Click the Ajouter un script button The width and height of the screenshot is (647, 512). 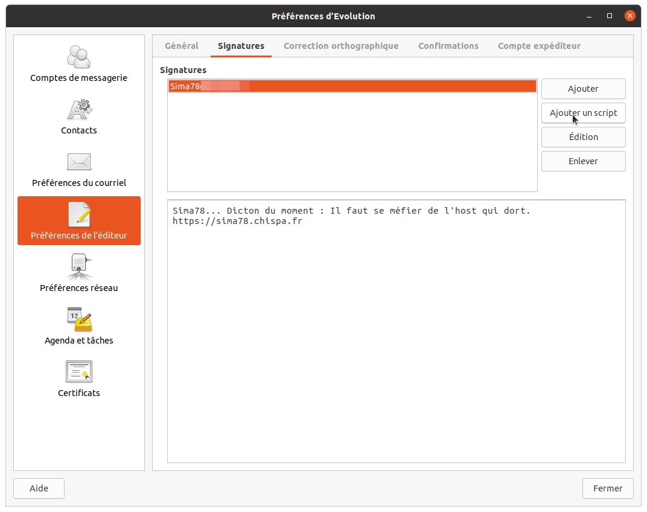point(583,113)
